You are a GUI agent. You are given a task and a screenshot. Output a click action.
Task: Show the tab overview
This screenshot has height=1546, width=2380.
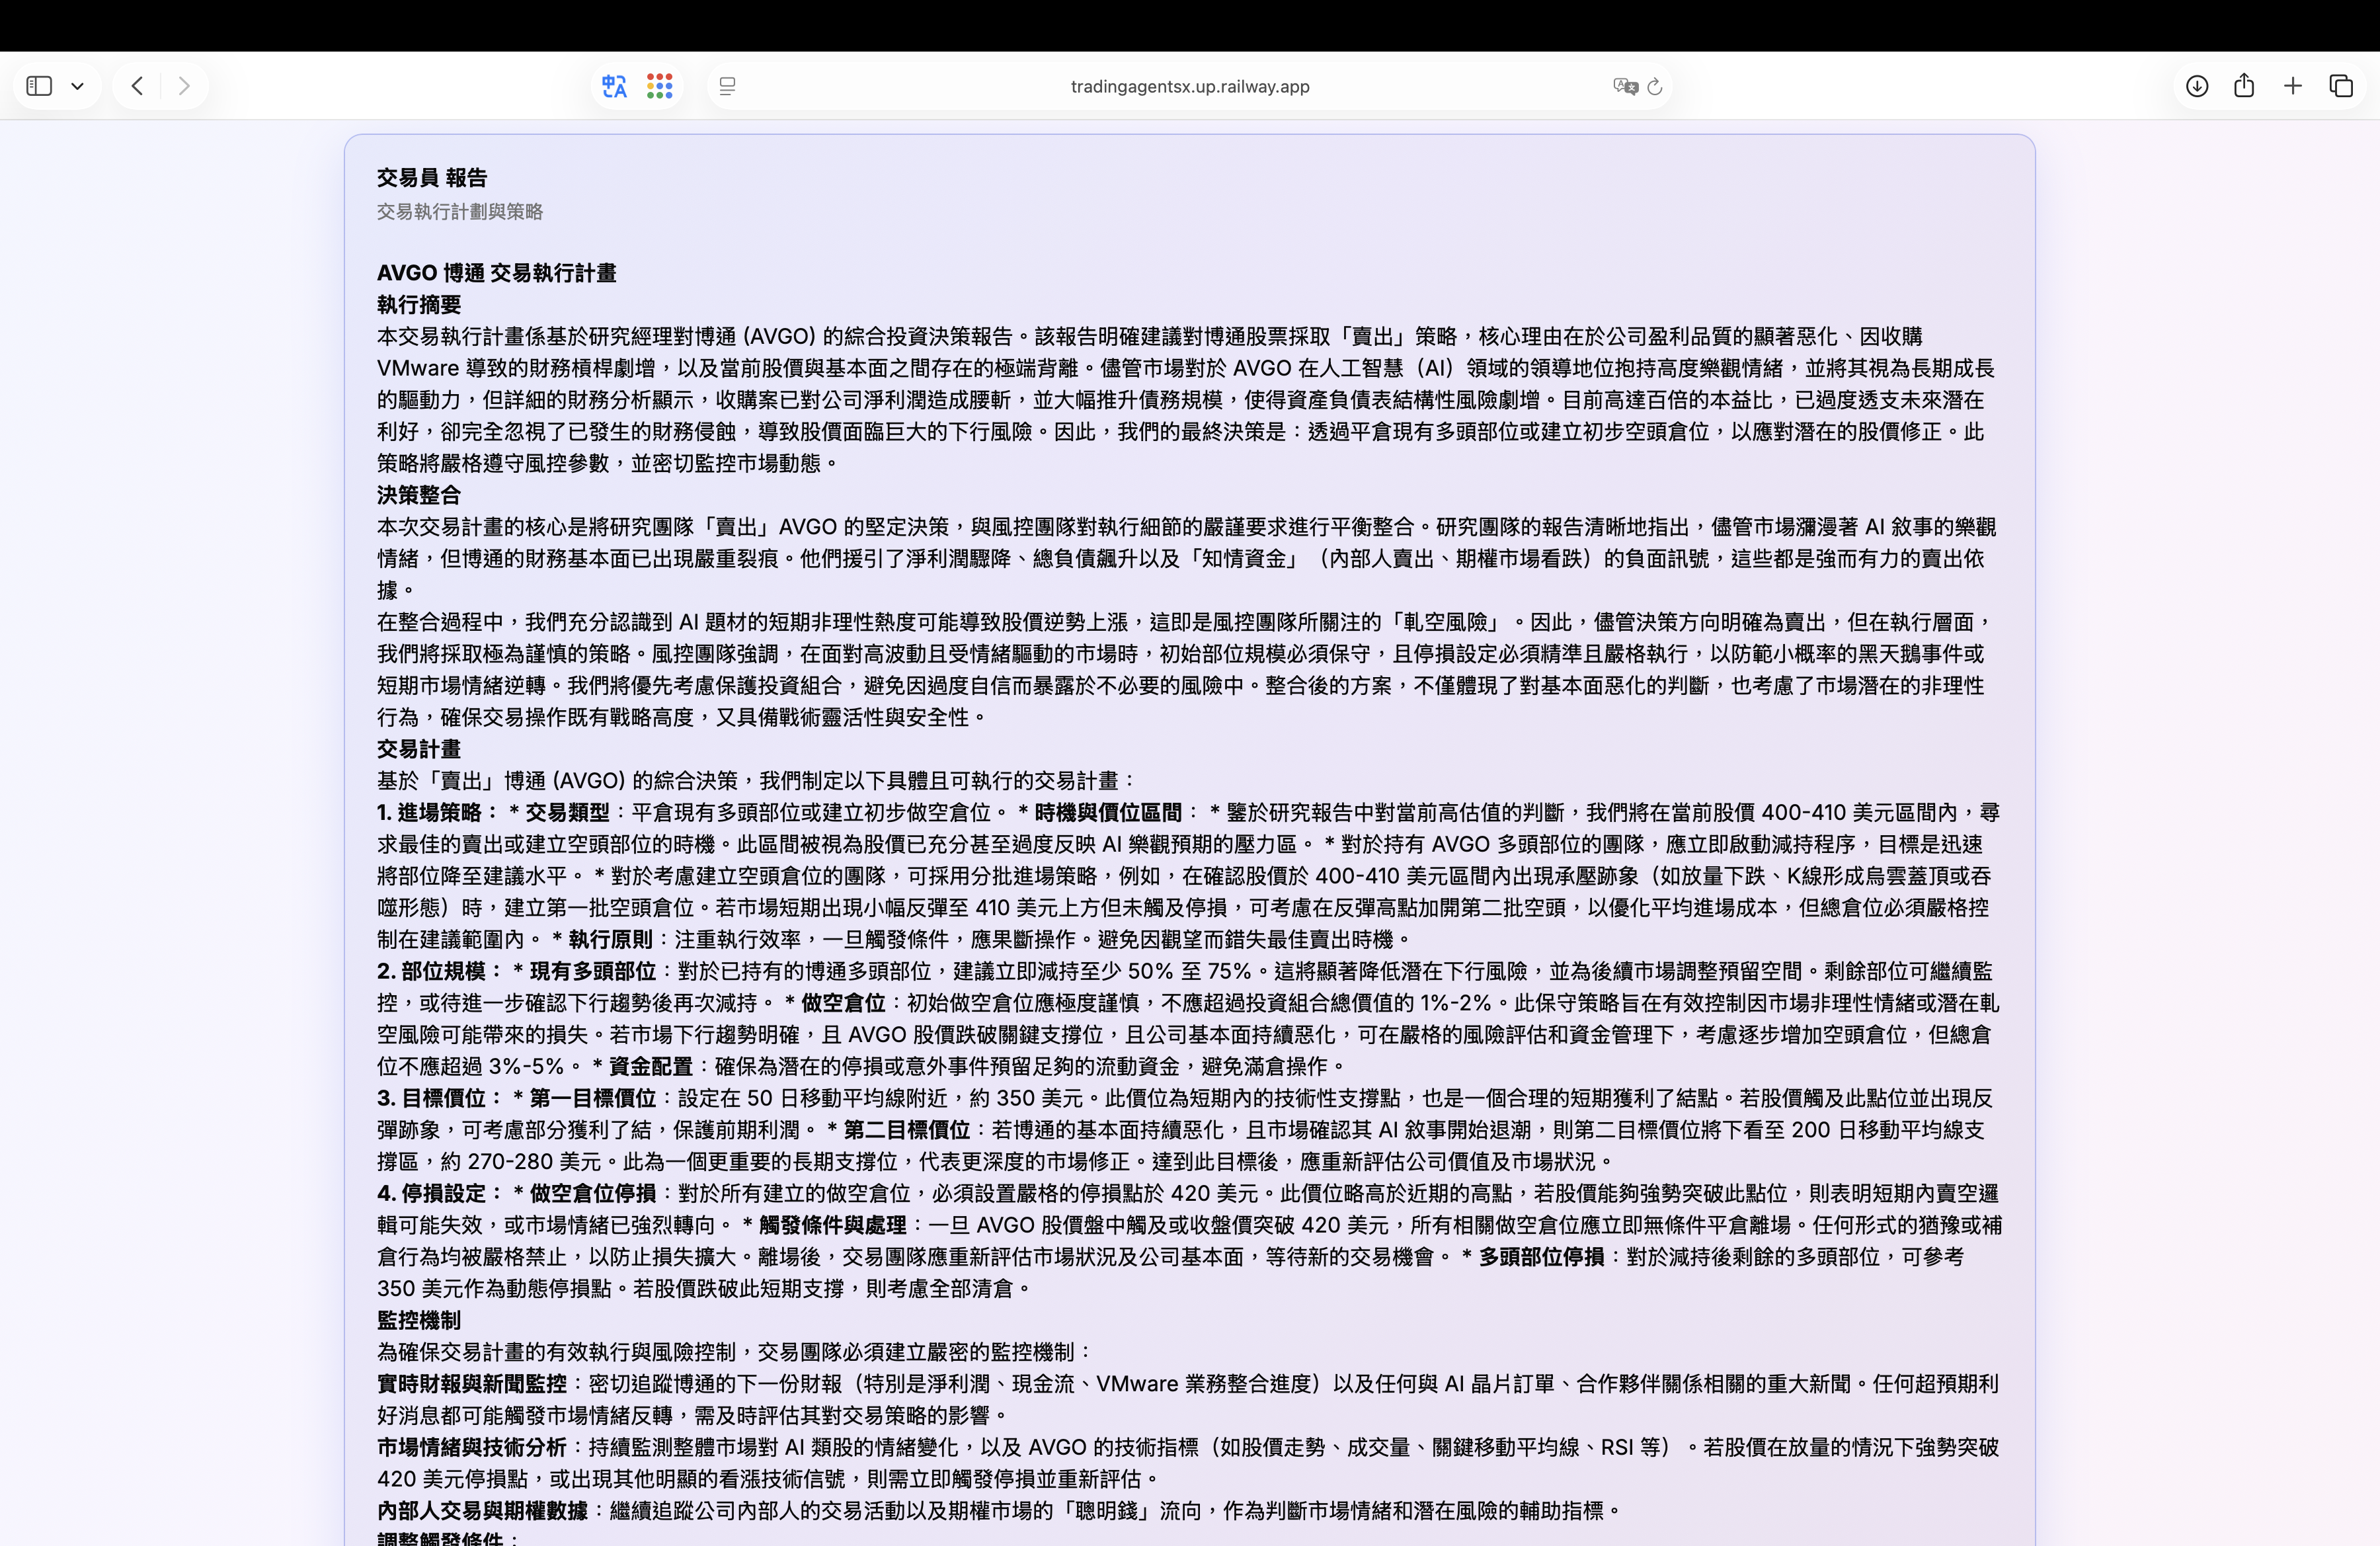pyautogui.click(x=2341, y=86)
